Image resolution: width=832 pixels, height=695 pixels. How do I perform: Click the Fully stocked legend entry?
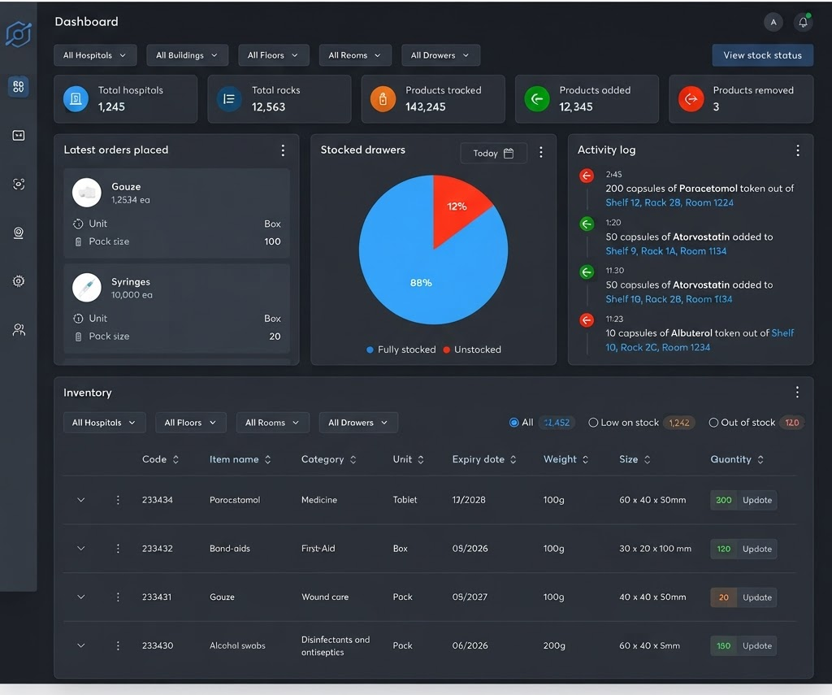401,350
